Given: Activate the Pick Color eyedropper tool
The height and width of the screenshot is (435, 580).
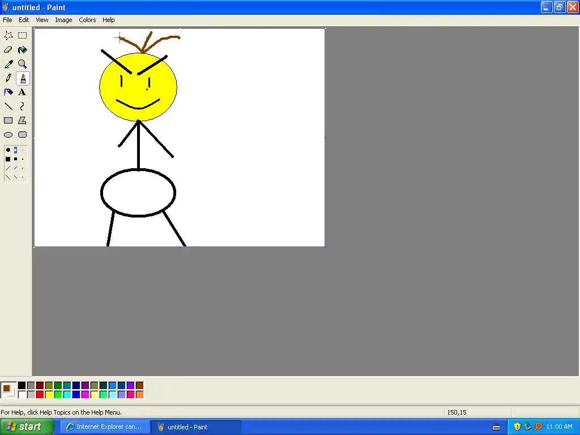Looking at the screenshot, I should pos(8,64).
